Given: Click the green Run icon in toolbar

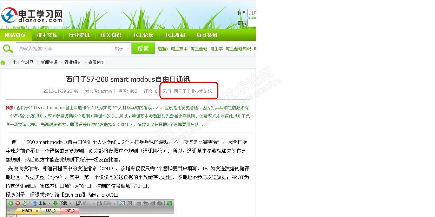Looking at the screenshot, I should pos(11,203).
